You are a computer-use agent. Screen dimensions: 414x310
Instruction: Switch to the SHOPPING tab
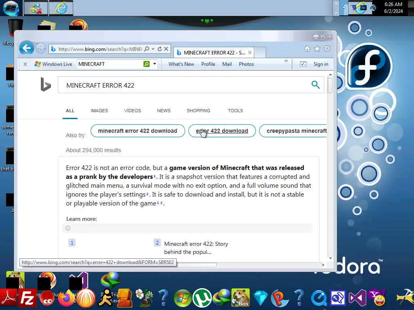point(198,111)
